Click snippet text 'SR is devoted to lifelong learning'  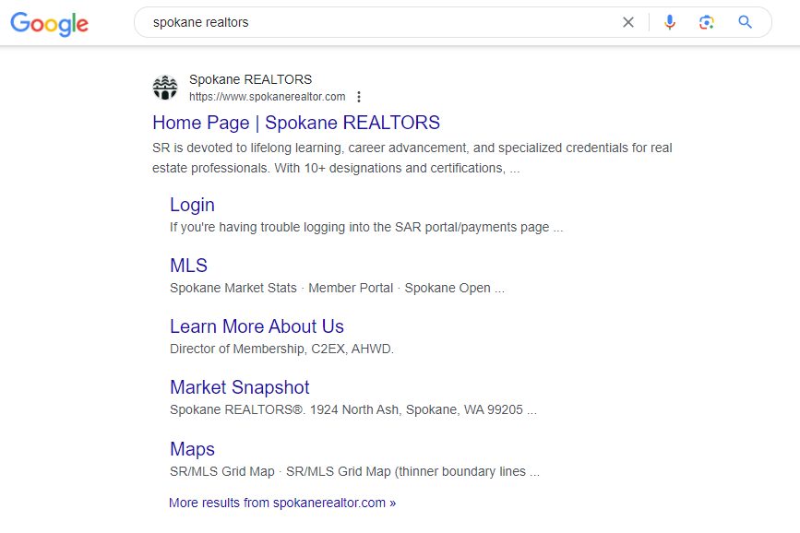coord(247,148)
